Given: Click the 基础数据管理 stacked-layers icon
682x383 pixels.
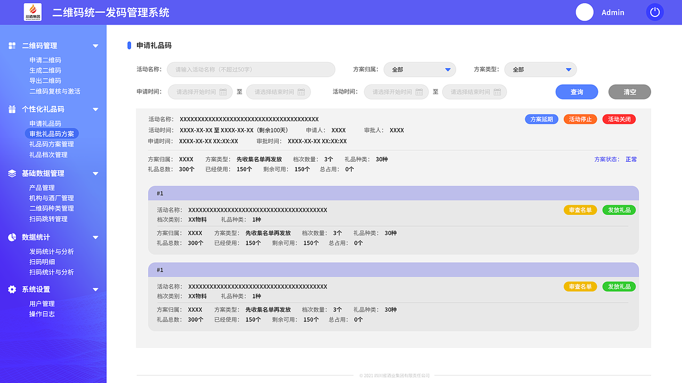Looking at the screenshot, I should 12,173.
